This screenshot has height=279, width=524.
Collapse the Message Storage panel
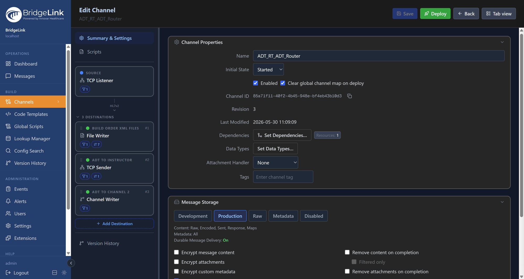click(502, 202)
